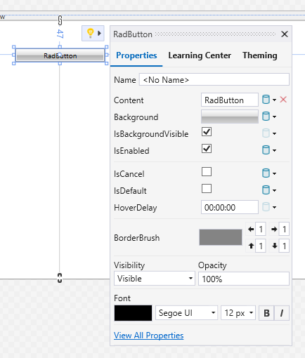Image resolution: width=305 pixels, height=358 pixels.
Task: Toggle the IsBackgroundVisible checkbox
Action: point(207,132)
